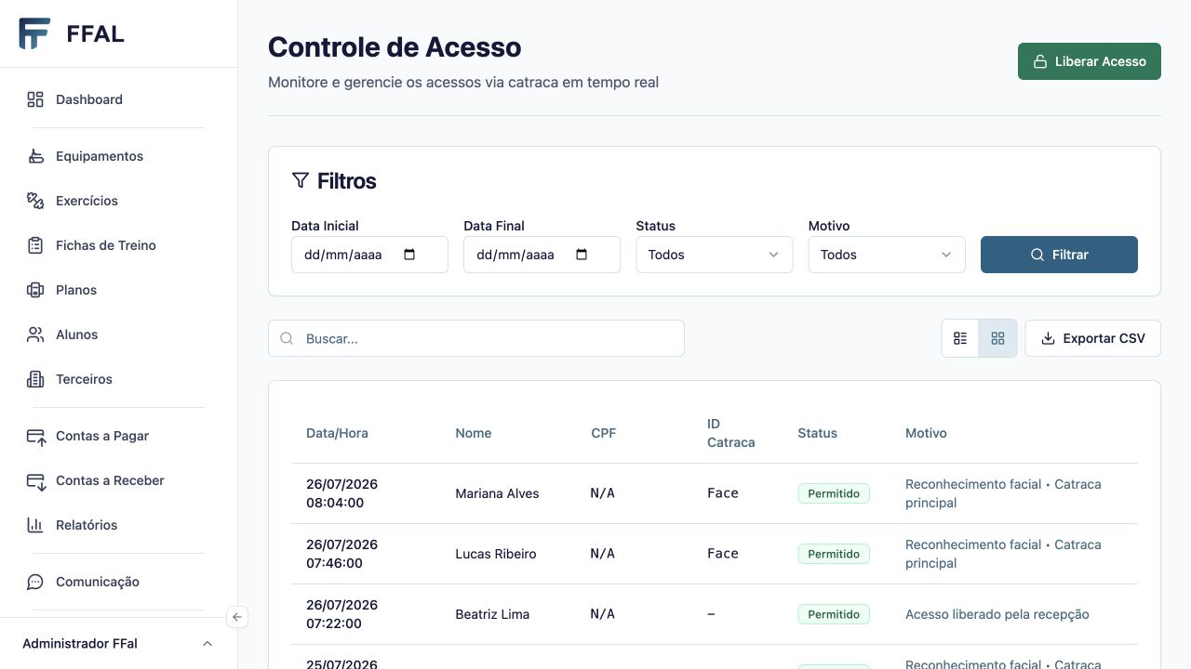1191x669 pixels.
Task: Click the Status column header
Action: [x=817, y=433]
